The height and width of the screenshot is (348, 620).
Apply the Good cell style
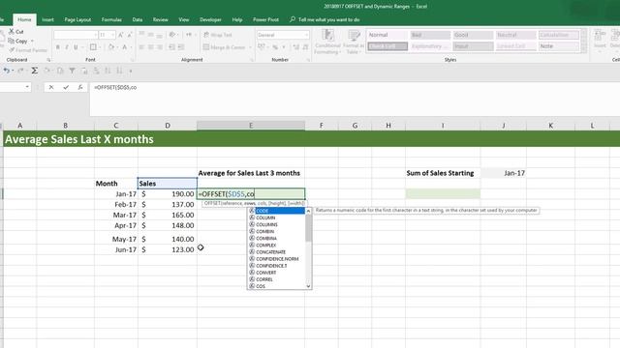473,35
